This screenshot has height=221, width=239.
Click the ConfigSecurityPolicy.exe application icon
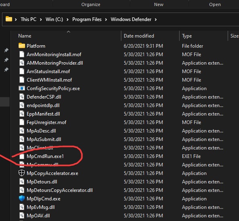[22, 88]
